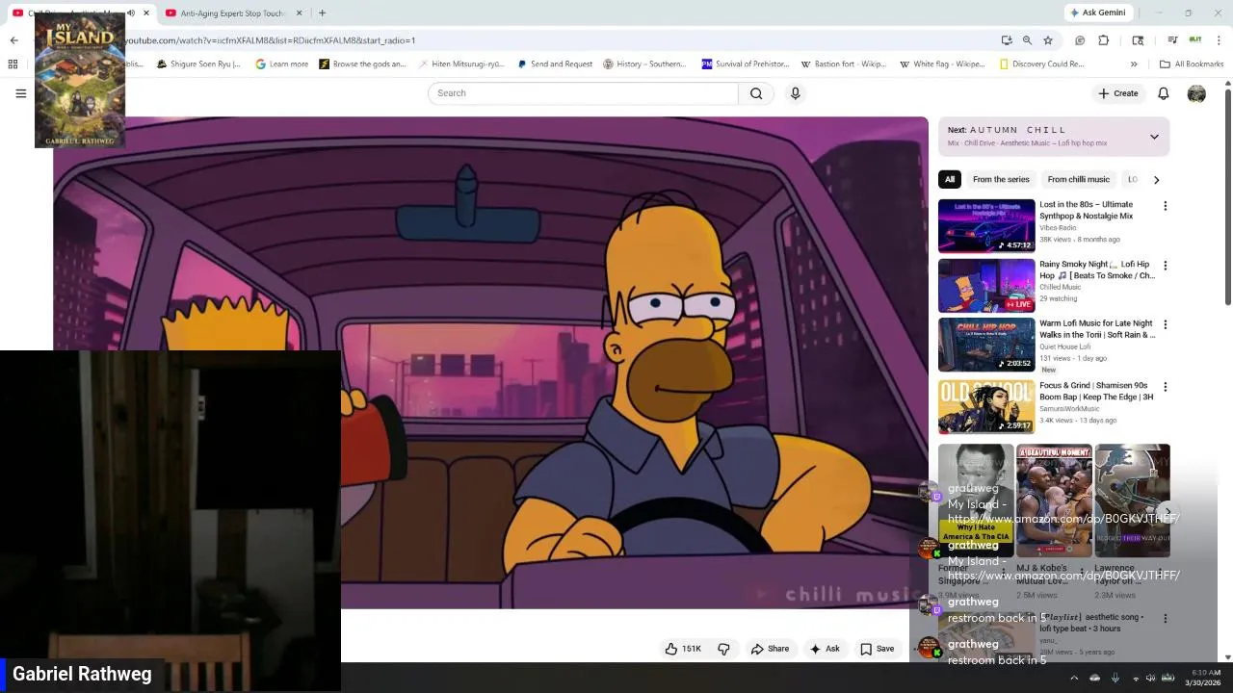This screenshot has width=1233, height=693.
Task: Open the Old School Focus & Grind thumbnail
Action: pos(986,406)
